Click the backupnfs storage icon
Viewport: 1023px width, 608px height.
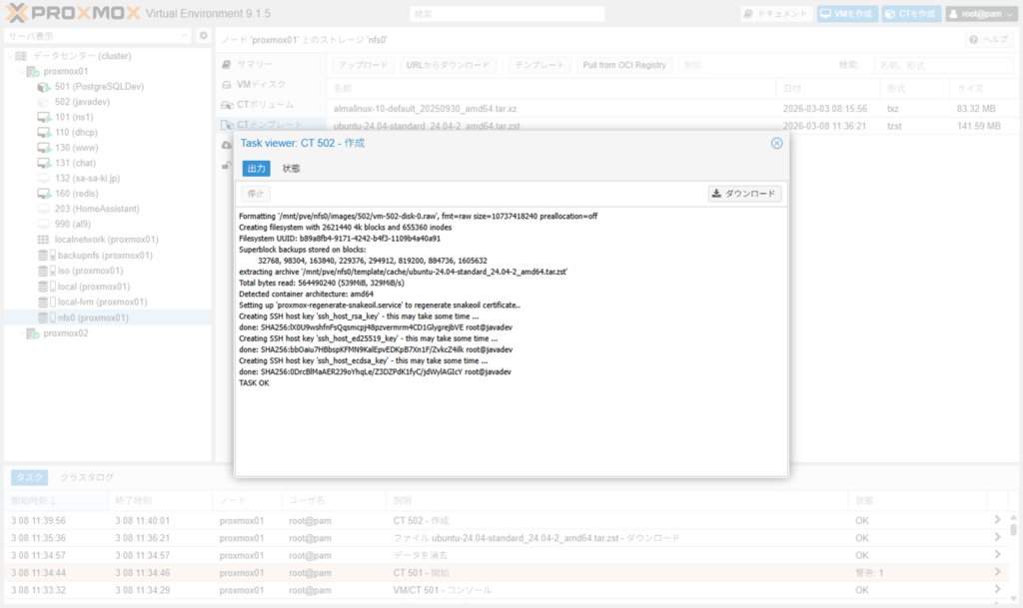click(x=44, y=256)
